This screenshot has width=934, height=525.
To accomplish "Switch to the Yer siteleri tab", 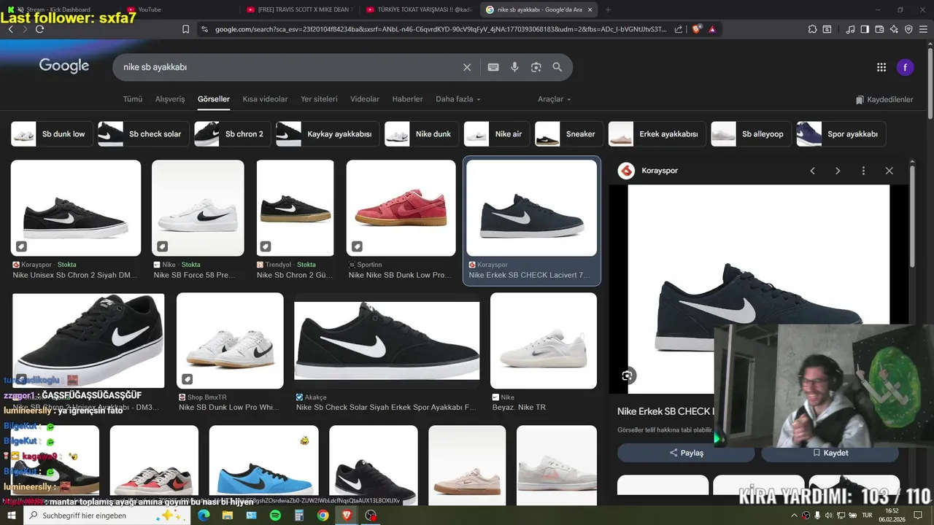I will 319,99.
